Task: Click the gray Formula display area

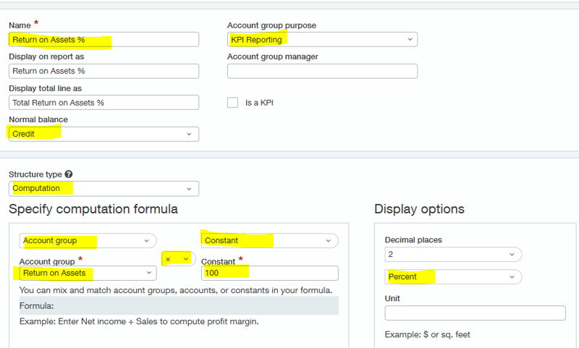Action: click(x=179, y=305)
